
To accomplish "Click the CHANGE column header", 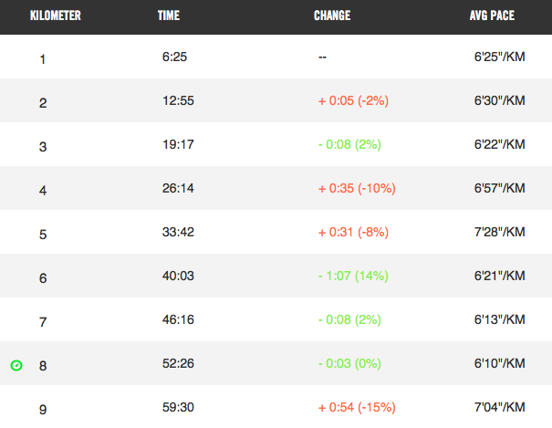I will [332, 16].
